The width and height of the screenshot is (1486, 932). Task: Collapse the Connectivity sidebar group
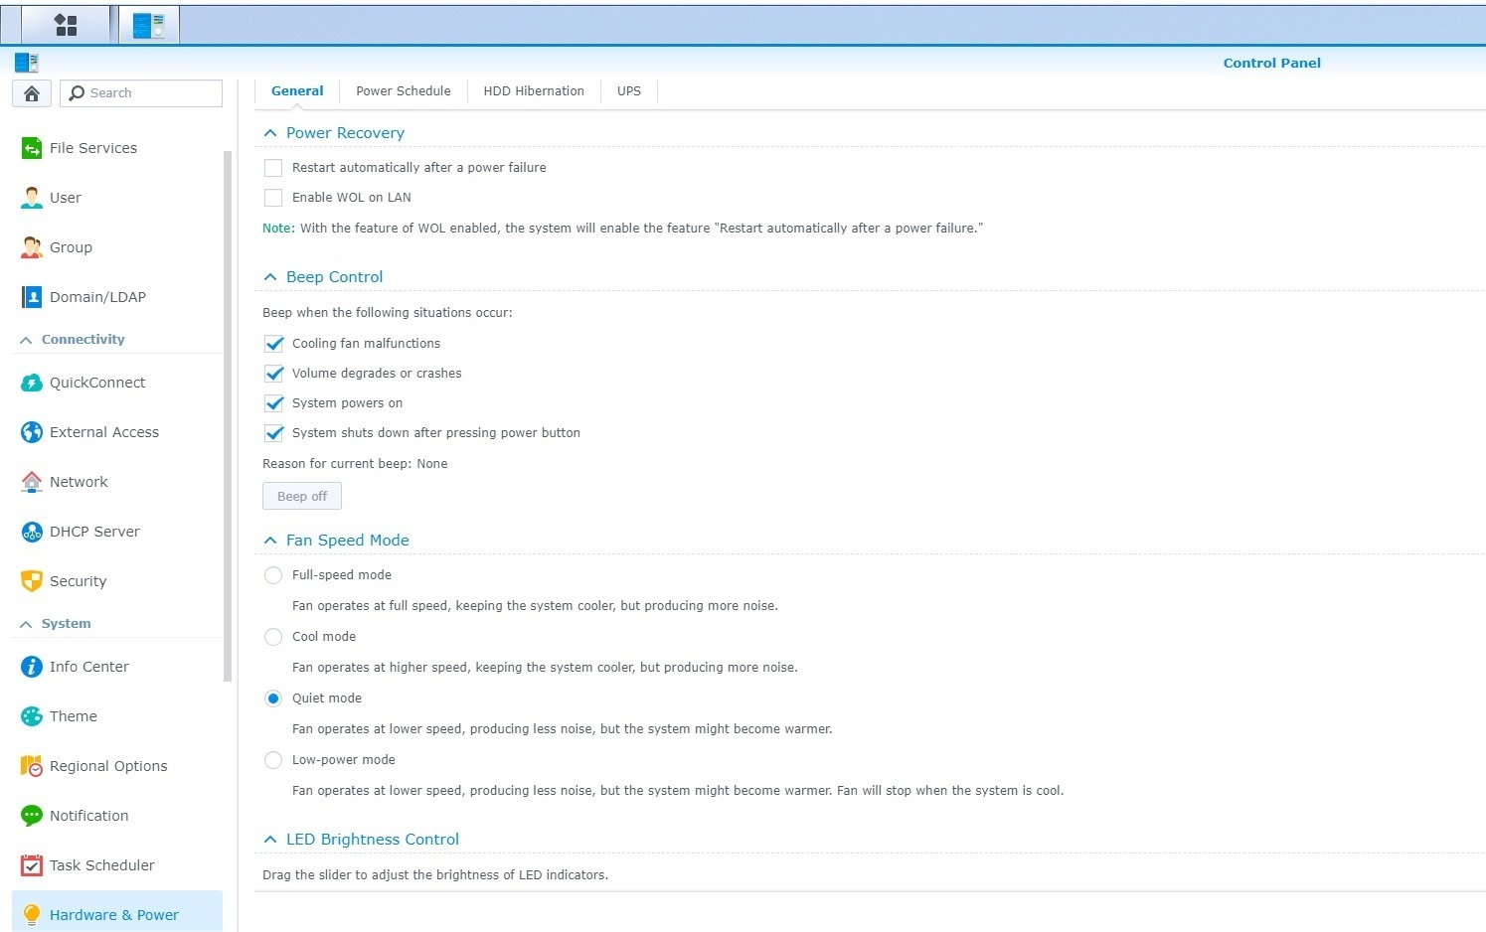[26, 340]
